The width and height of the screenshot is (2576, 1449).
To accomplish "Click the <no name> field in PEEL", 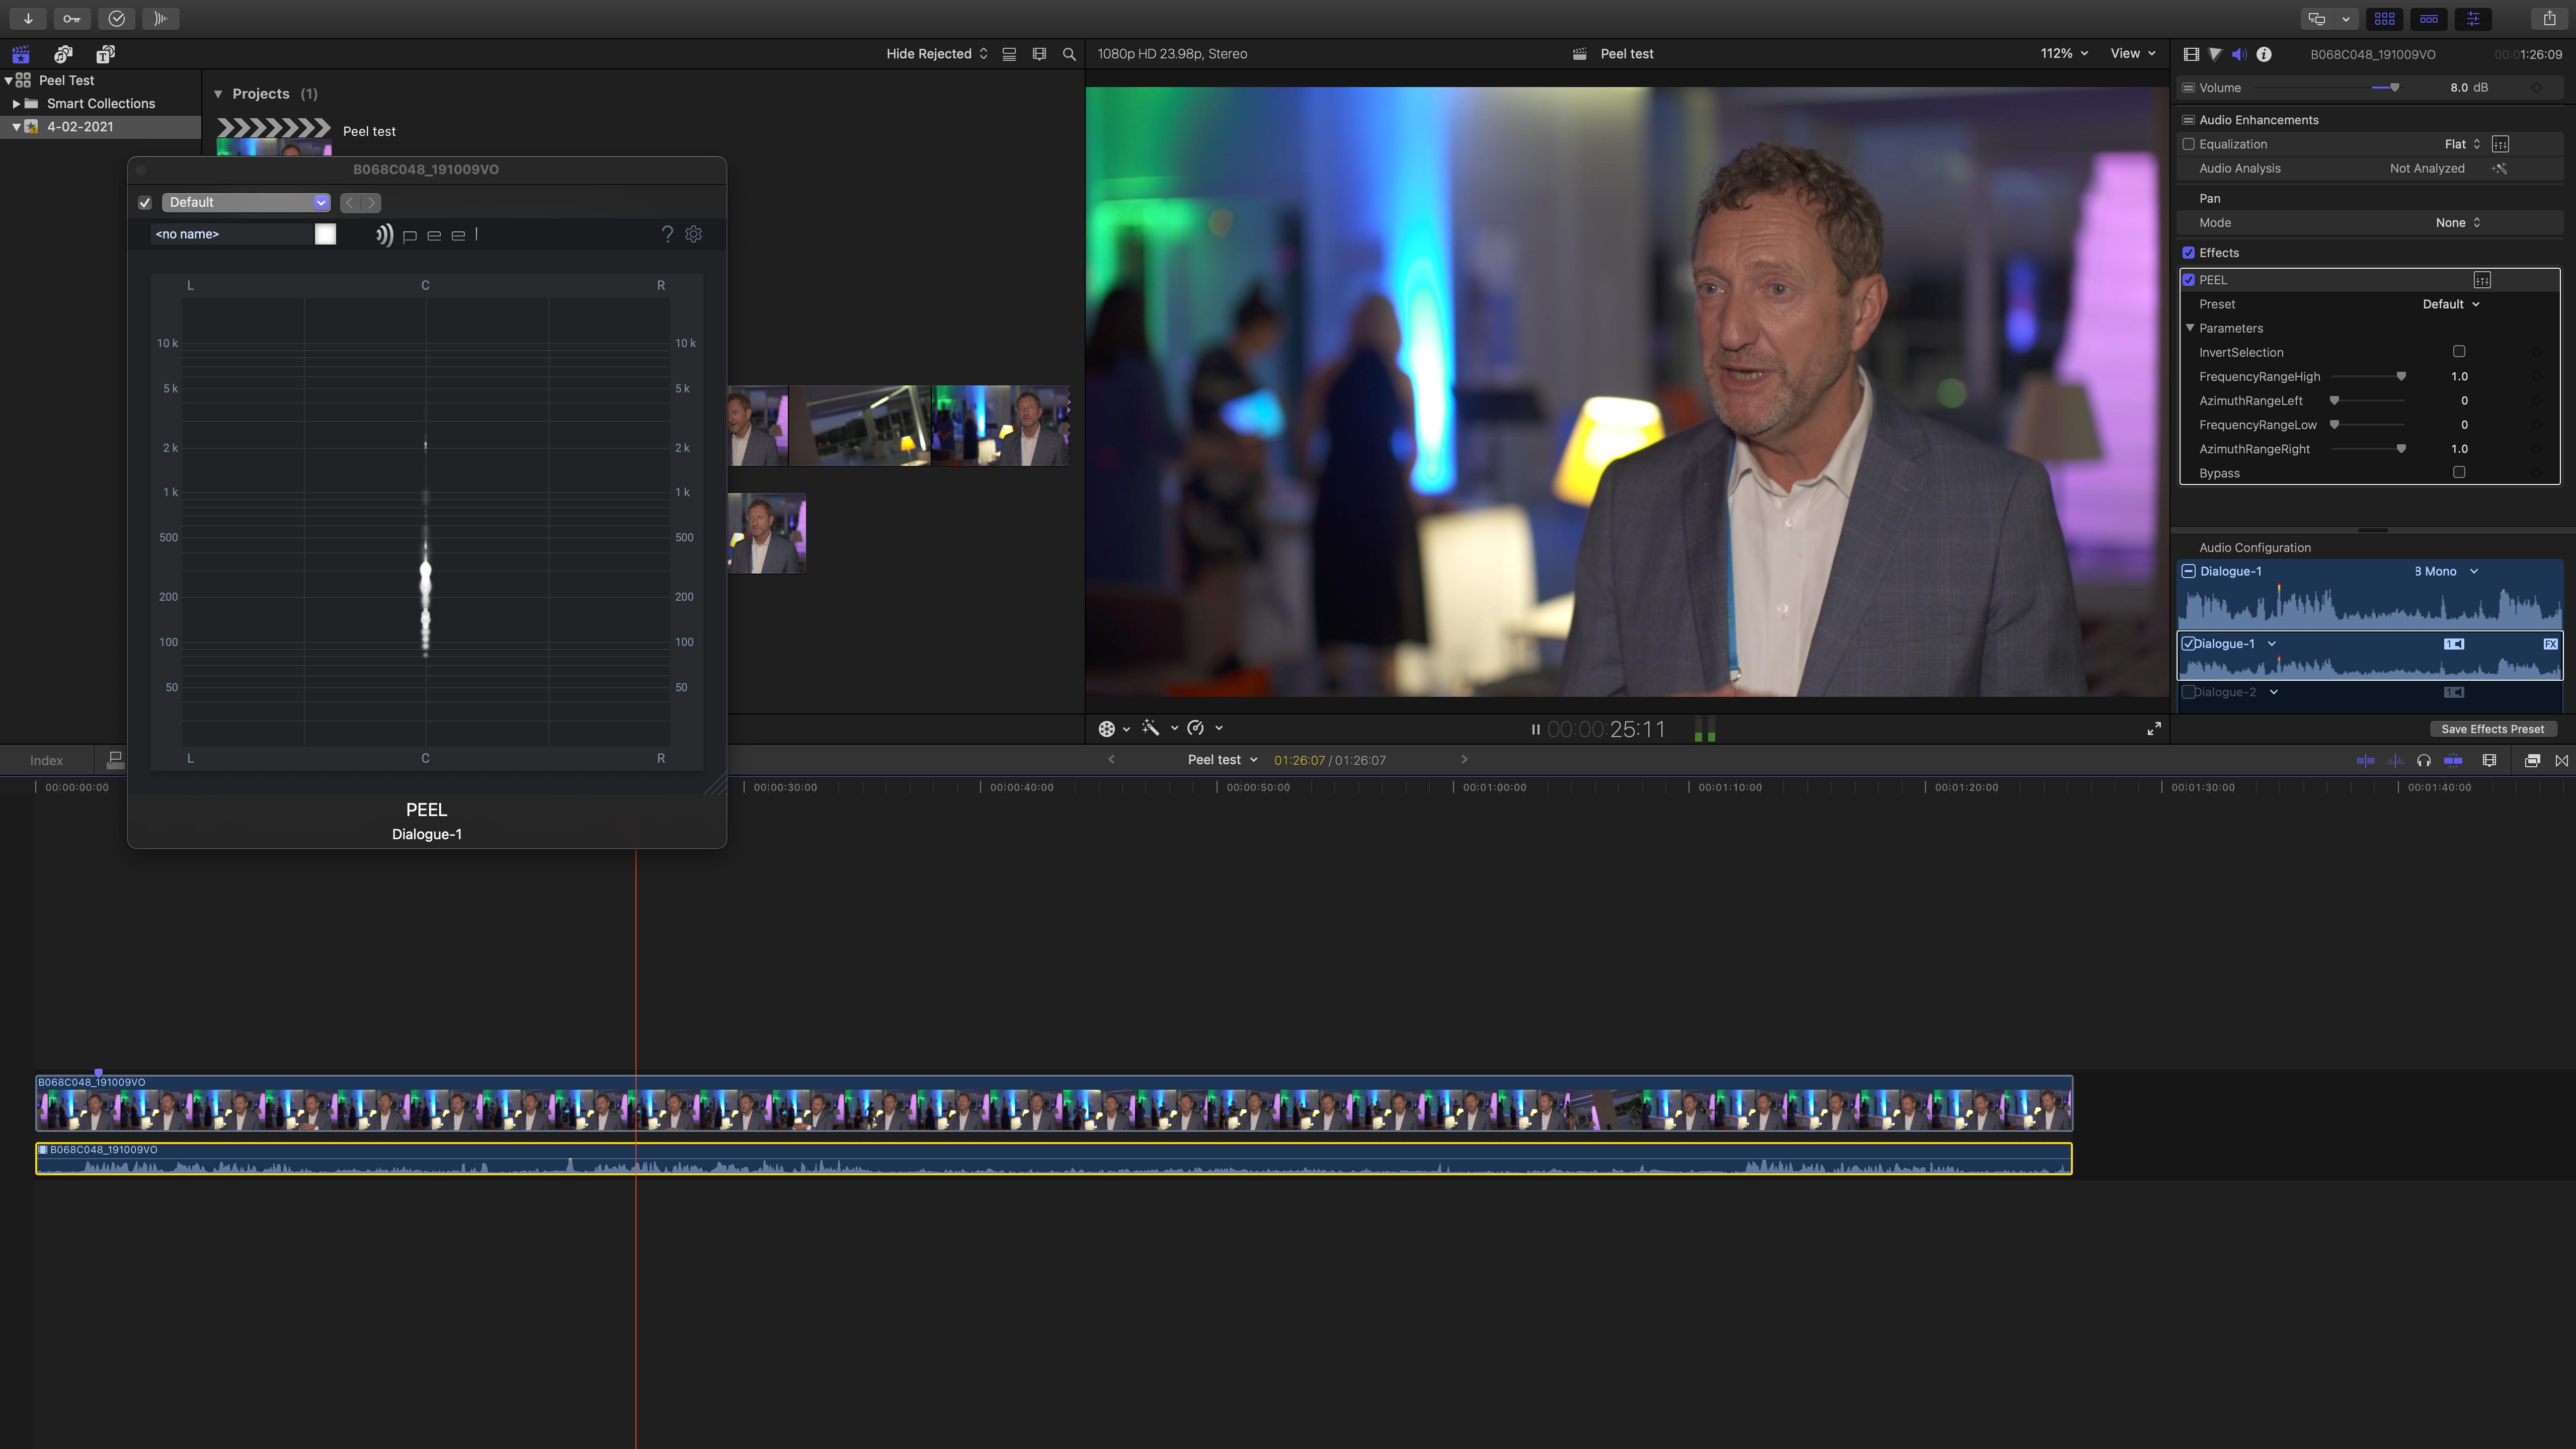I will click(232, 234).
